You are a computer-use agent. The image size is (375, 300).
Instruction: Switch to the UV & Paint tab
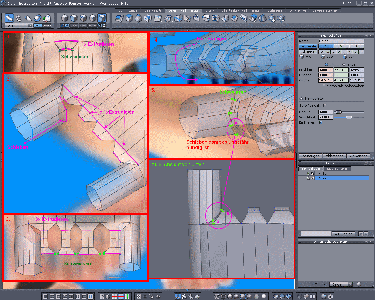point(298,11)
